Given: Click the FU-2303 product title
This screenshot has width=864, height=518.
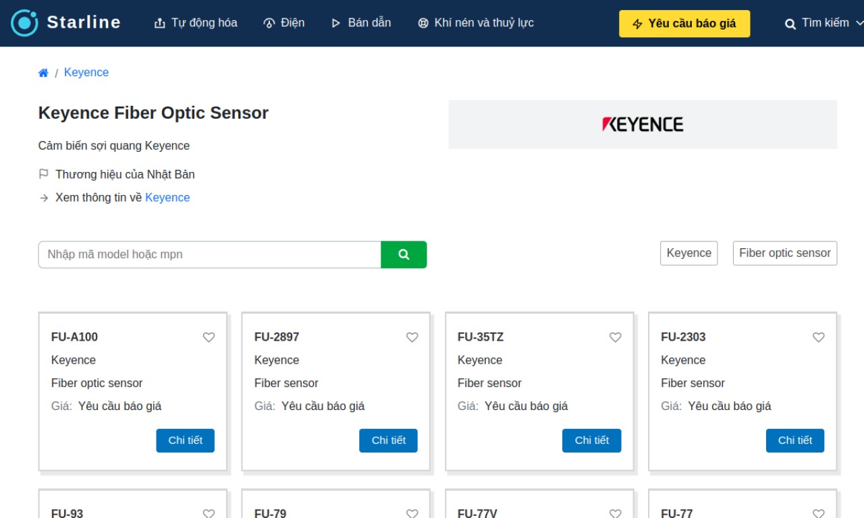Looking at the screenshot, I should tap(683, 337).
